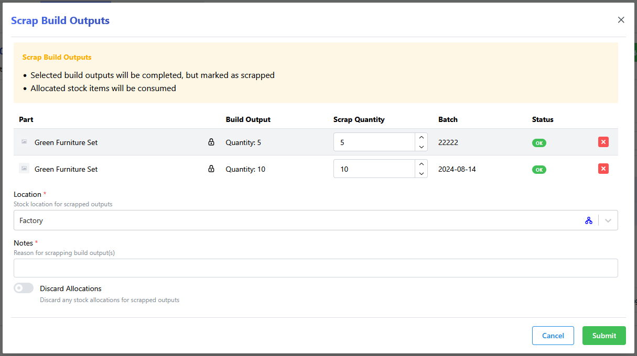Viewport: 637px width, 356px height.
Task: Cancel the scrap build outputs form
Action: tap(553, 336)
